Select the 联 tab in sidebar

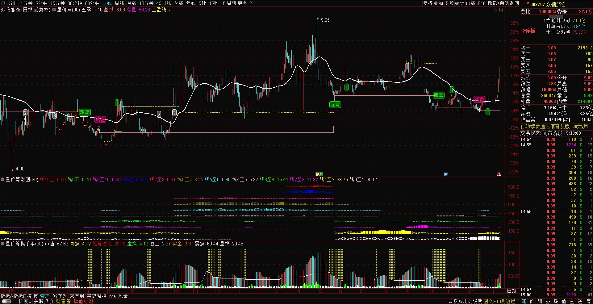coord(556,302)
